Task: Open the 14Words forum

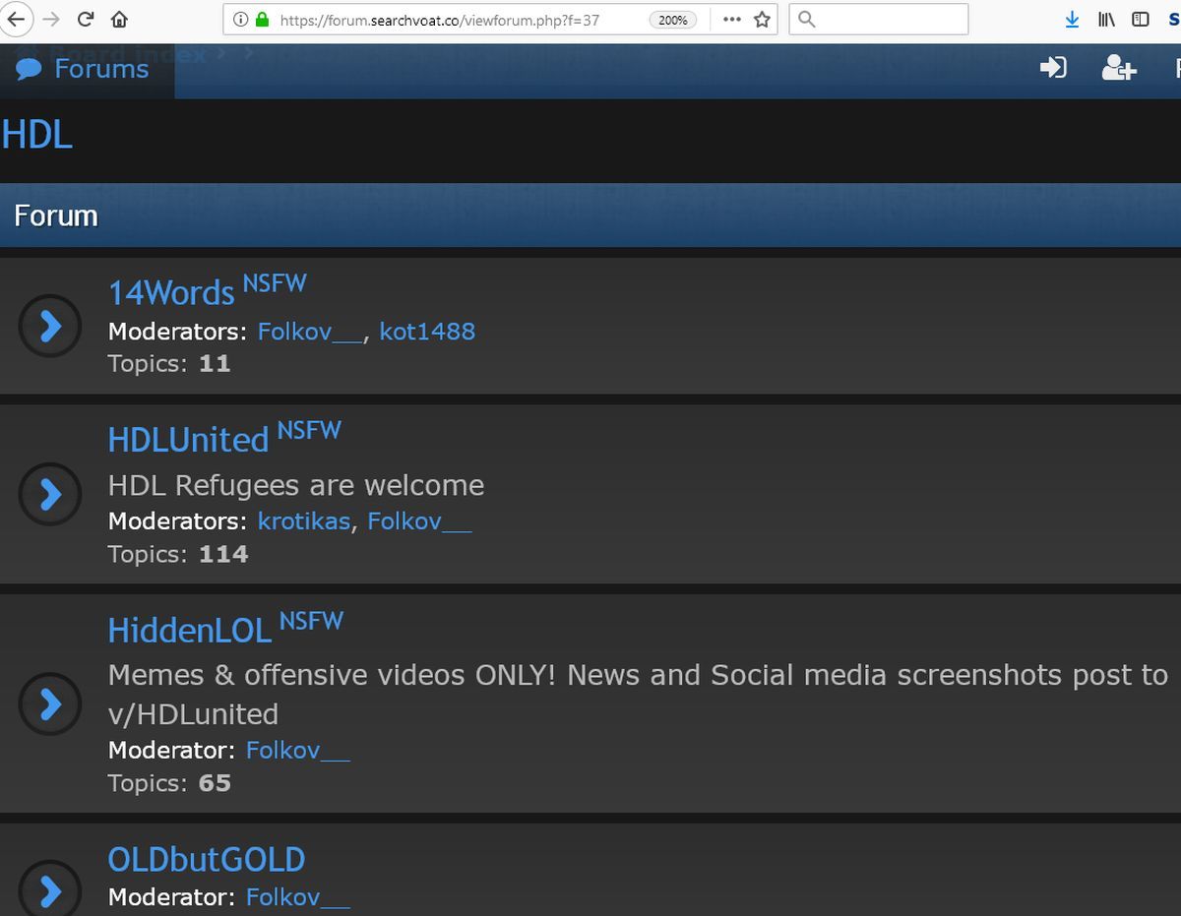Action: click(x=171, y=292)
